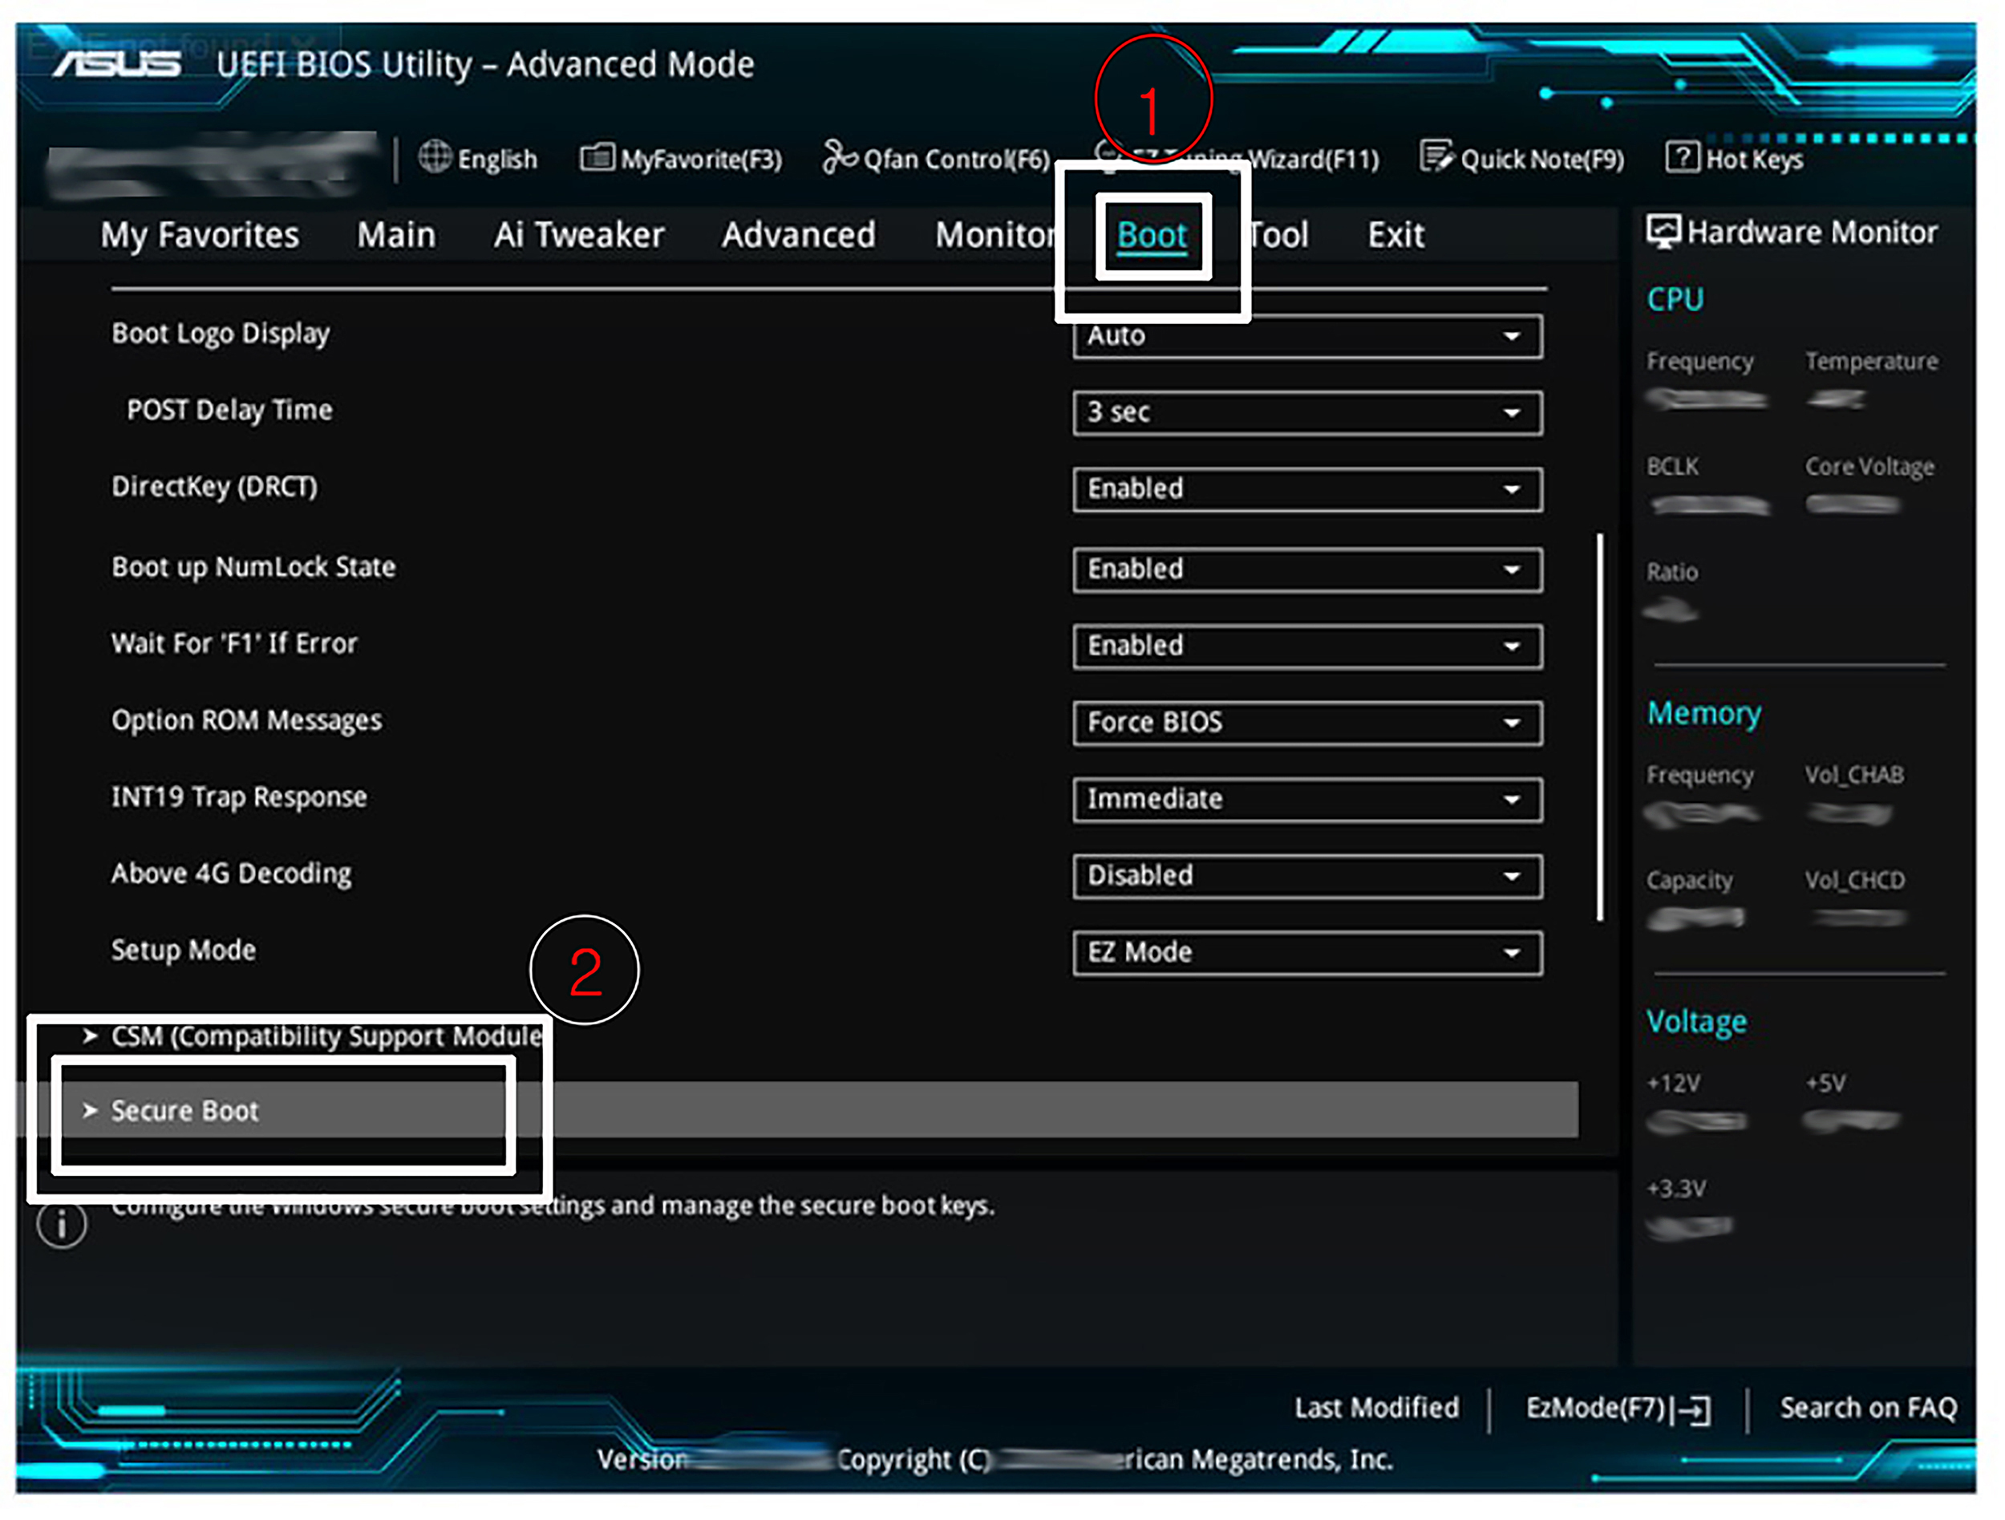The width and height of the screenshot is (2005, 1520).
Task: Click the settings list scrollbar
Action: (1600, 727)
